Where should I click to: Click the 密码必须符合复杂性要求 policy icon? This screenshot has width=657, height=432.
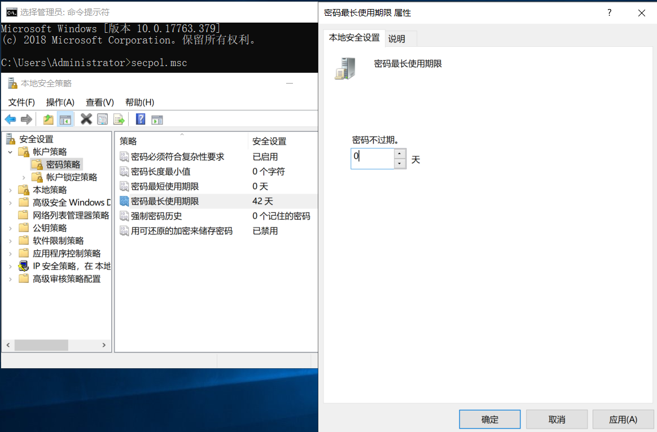124,157
